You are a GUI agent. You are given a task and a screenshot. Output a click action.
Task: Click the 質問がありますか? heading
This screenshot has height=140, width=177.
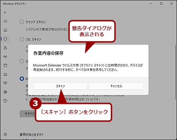[31, 135]
